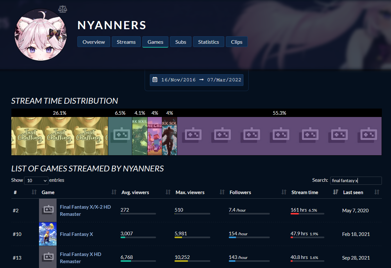Open the 16/Nov/2016 to 07/Mar/2022 date range picker
The height and width of the screenshot is (268, 391).
[x=197, y=80]
